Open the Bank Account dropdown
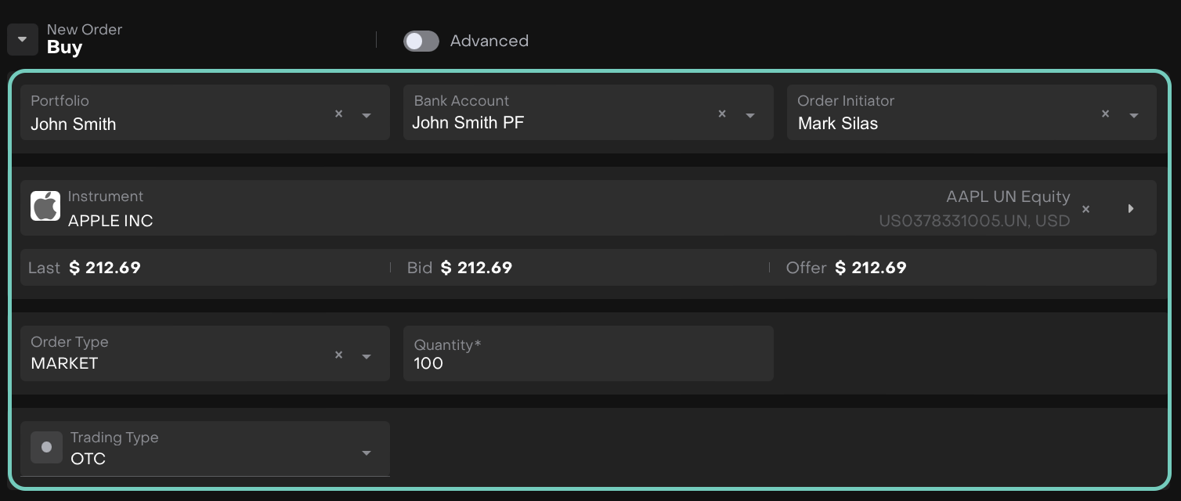This screenshot has width=1181, height=501. (x=750, y=115)
